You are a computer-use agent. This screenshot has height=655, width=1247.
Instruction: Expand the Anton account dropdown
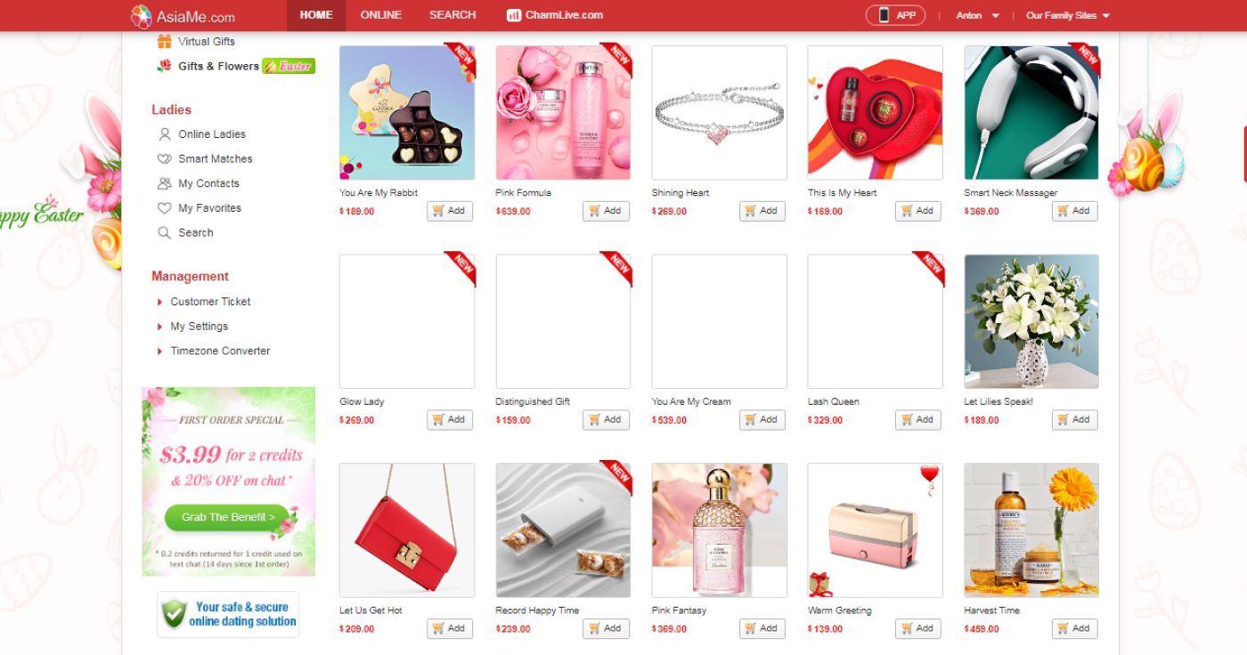click(x=977, y=15)
